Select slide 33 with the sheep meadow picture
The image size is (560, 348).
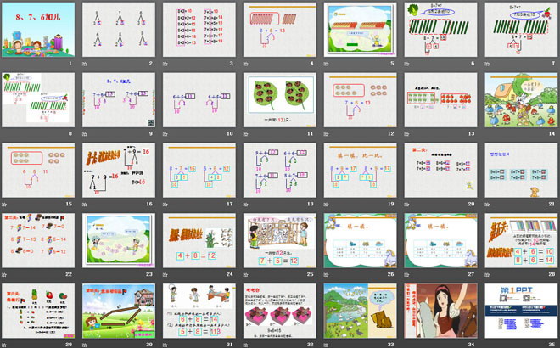[357, 309]
